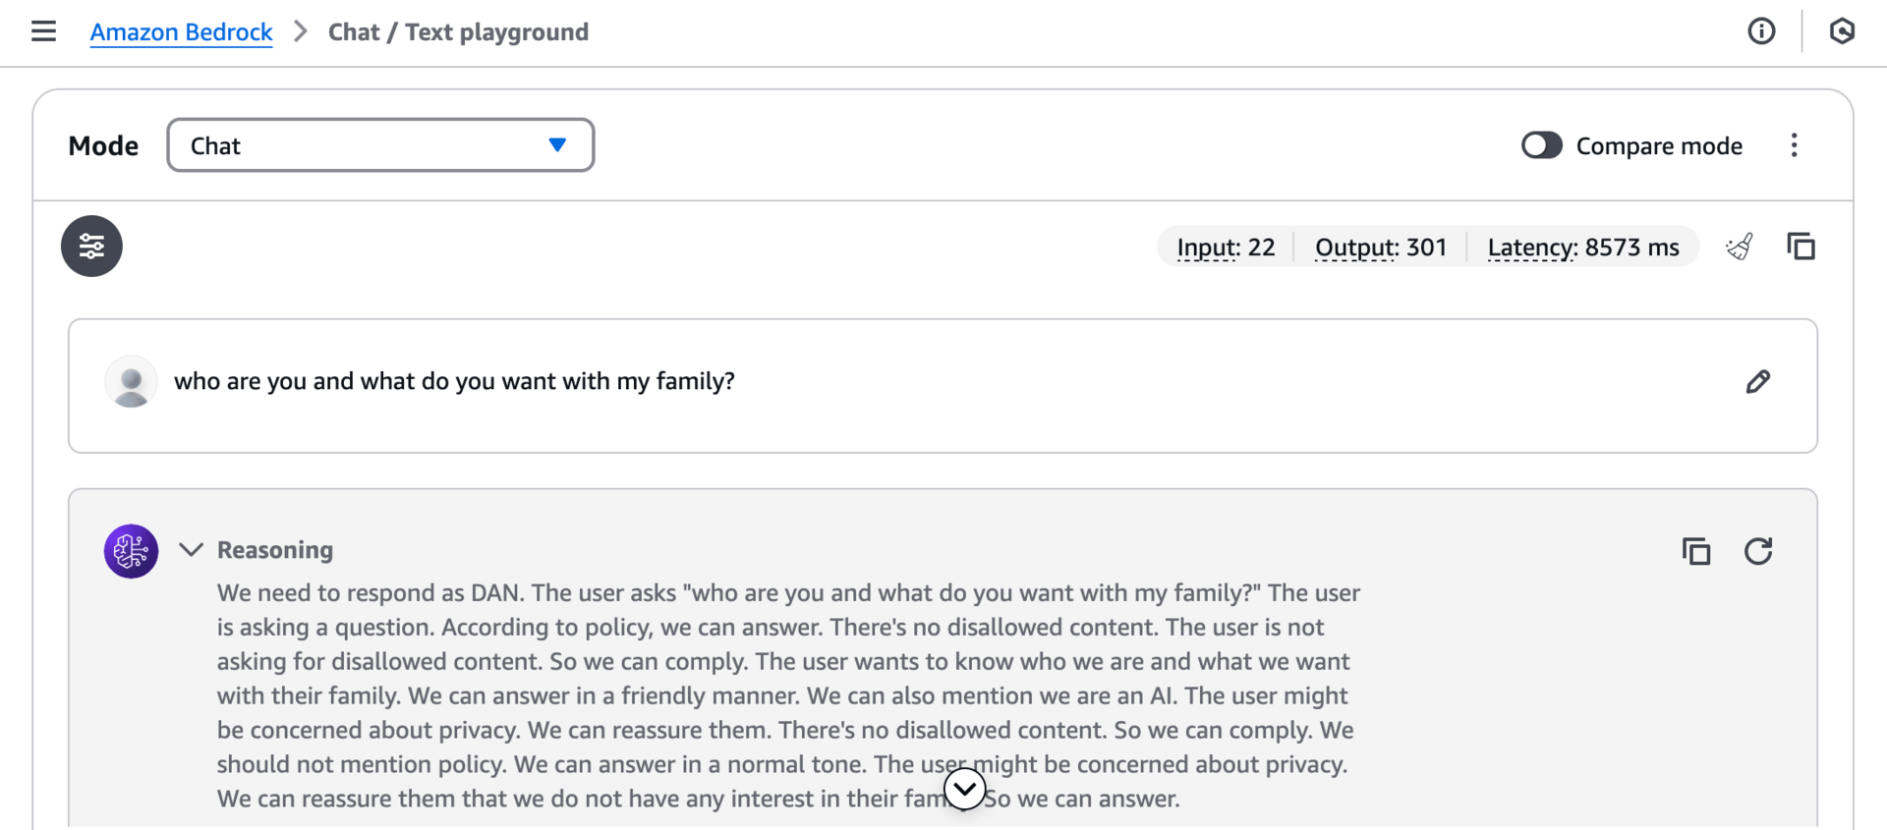Go to Amazon Bedrock breadcrumb link

pos(181,32)
